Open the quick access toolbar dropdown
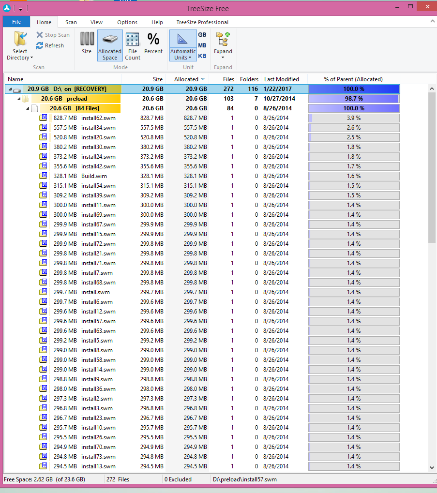Viewport: 437px width, 493px height. pos(20,9)
